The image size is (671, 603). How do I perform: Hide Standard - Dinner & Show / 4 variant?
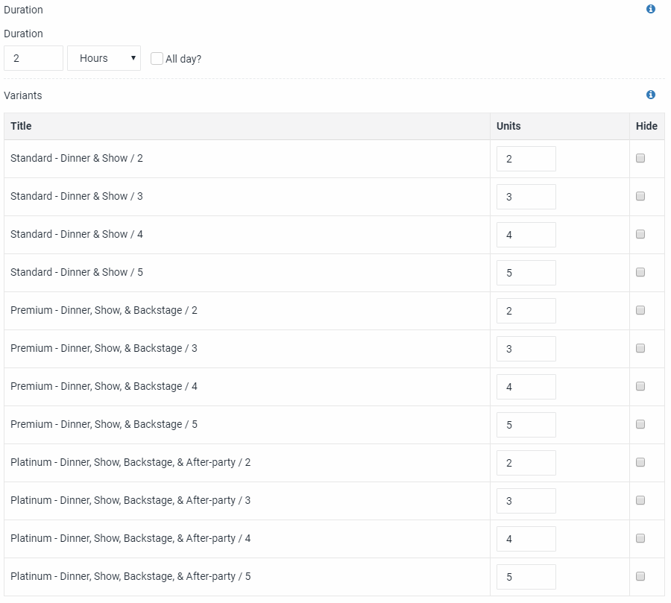click(640, 234)
